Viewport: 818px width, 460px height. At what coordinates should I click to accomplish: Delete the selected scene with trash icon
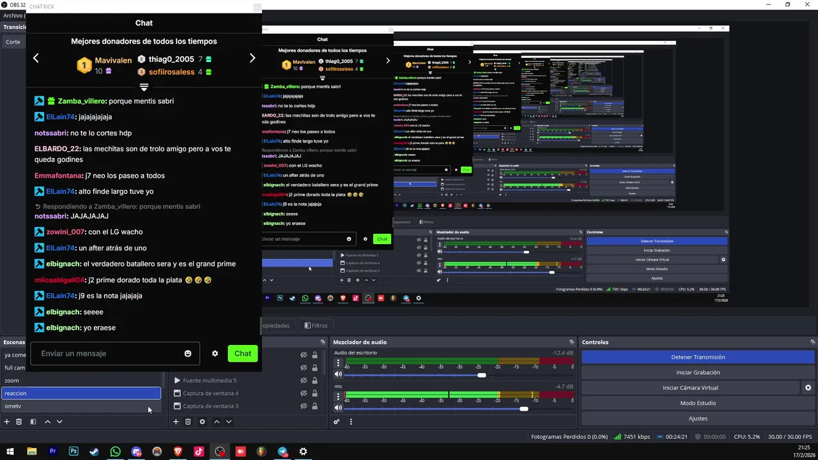click(x=19, y=422)
